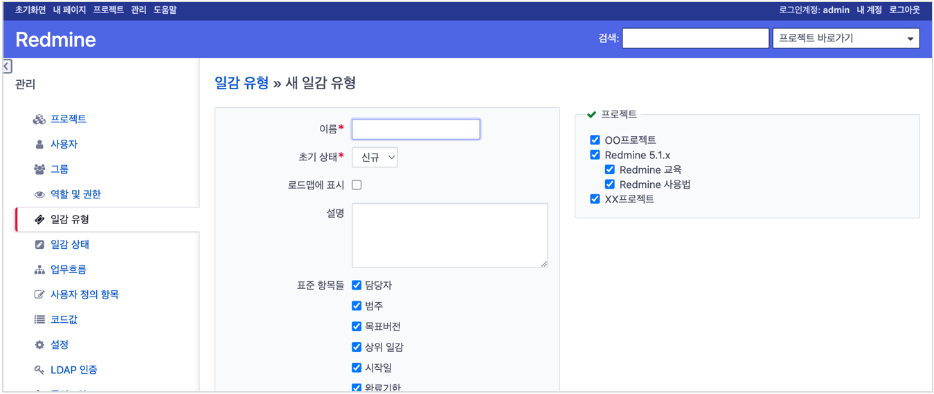Open 설정 in the sidebar
The height and width of the screenshot is (394, 934).
(x=60, y=344)
